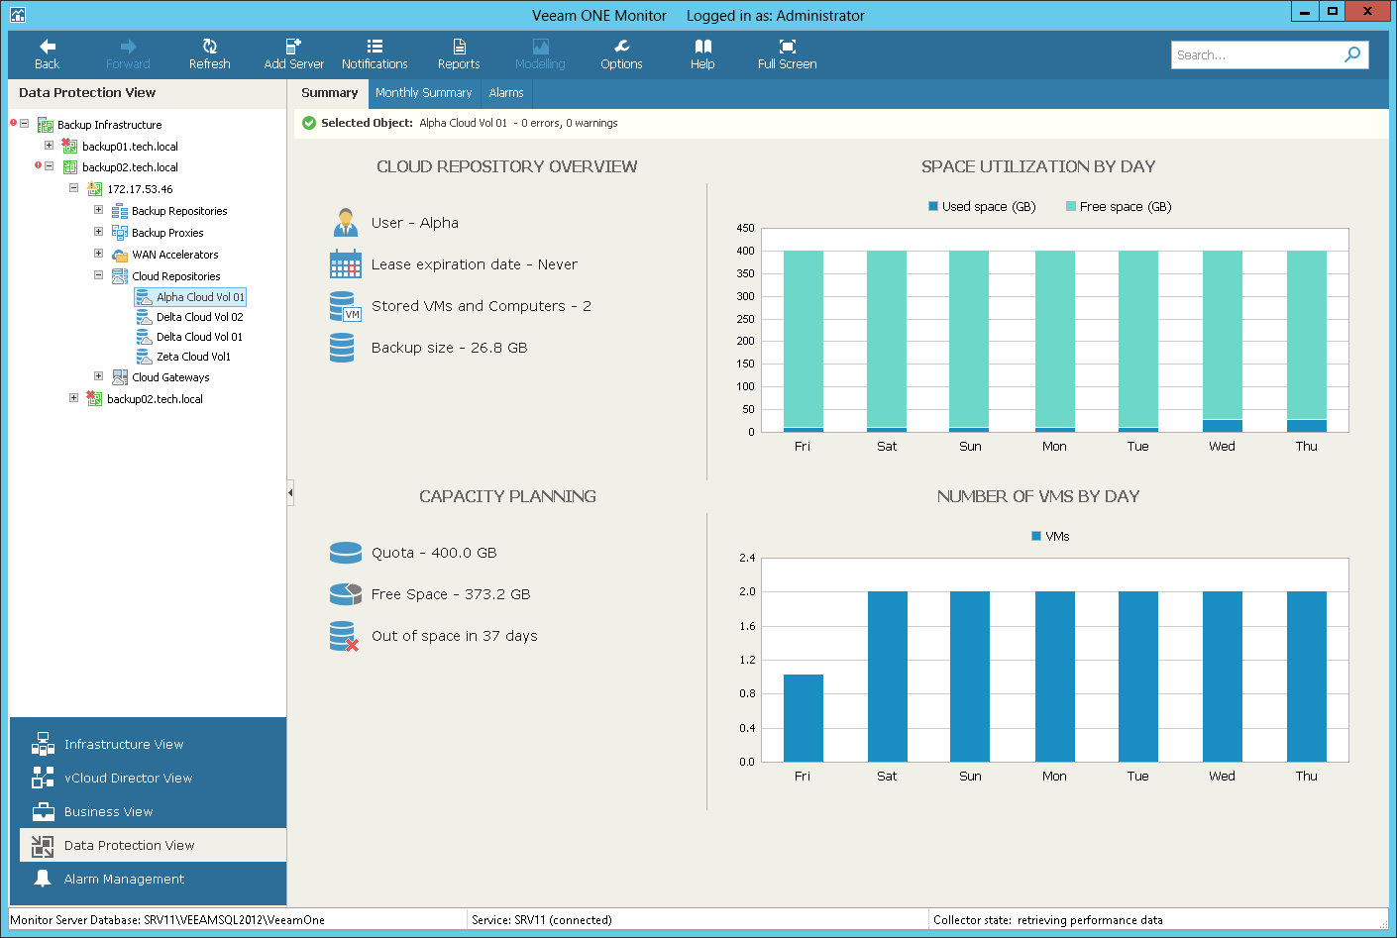Click the green status check icon
This screenshot has height=938, width=1397.
tap(309, 123)
